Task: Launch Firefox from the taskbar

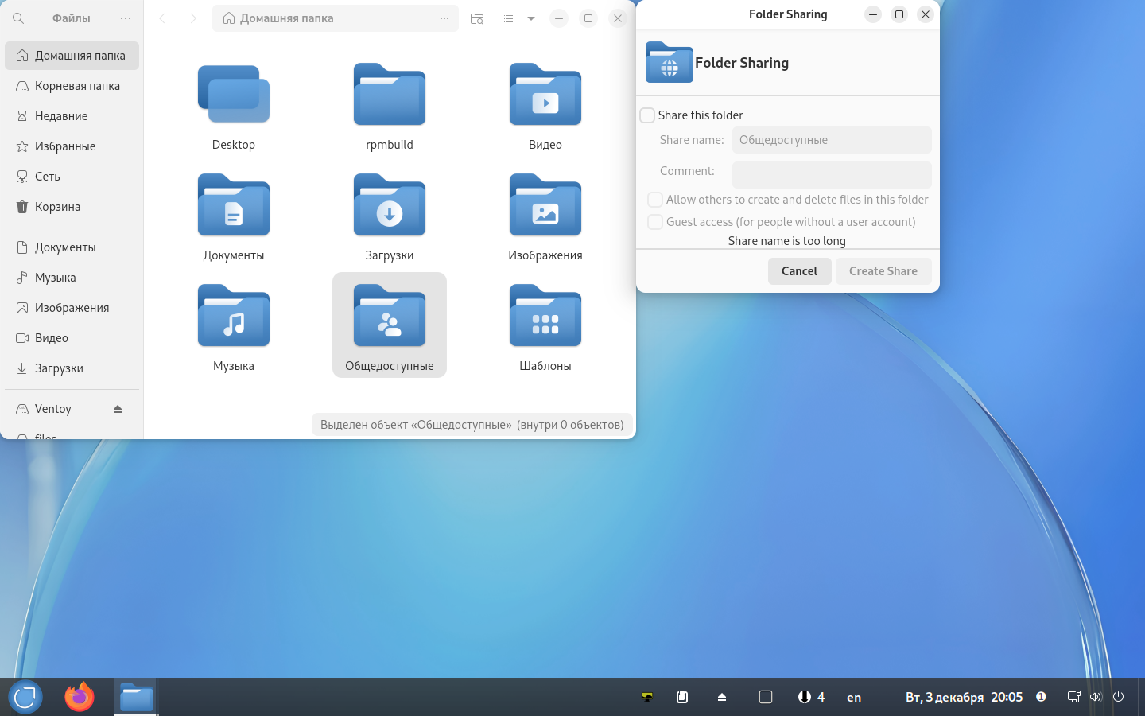Action: coord(79,697)
